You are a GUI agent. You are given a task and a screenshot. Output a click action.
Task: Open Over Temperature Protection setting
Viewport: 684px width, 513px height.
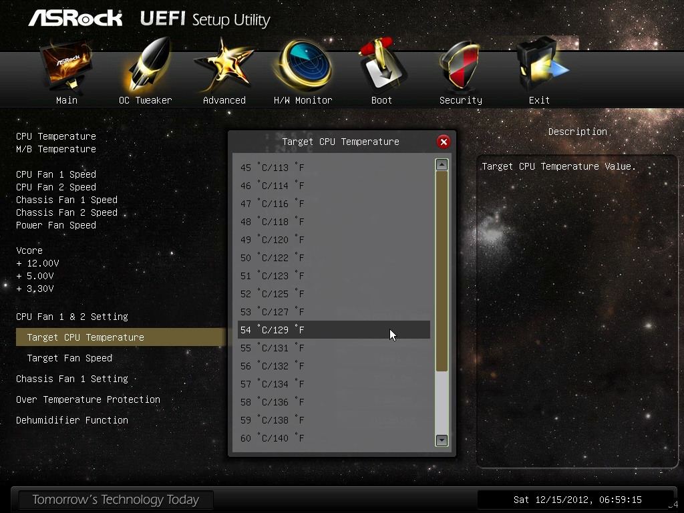[88, 399]
